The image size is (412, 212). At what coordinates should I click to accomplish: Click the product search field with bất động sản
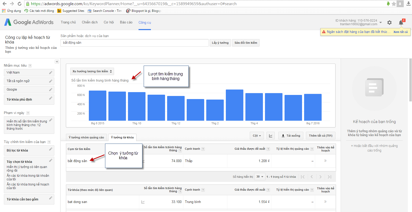(x=134, y=43)
